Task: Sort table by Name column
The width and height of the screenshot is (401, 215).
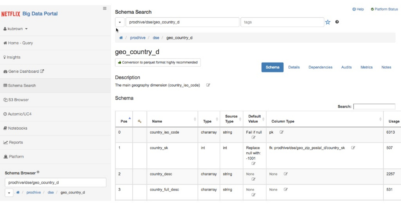Action: pyautogui.click(x=172, y=119)
